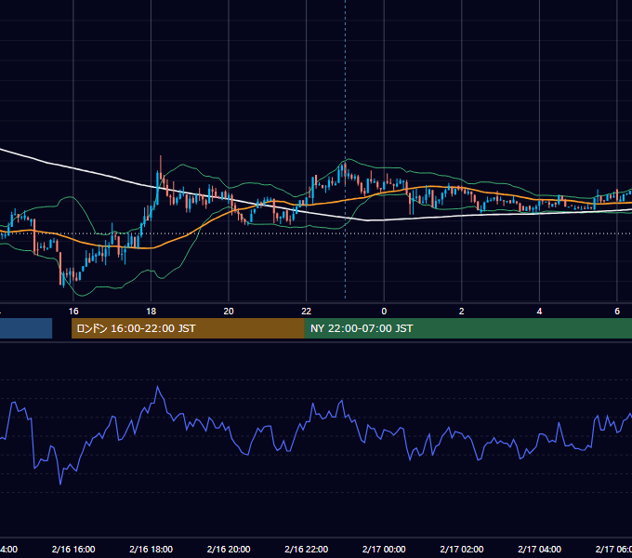Click the 2/16 20:00 date label
632x558 pixels.
(x=229, y=549)
